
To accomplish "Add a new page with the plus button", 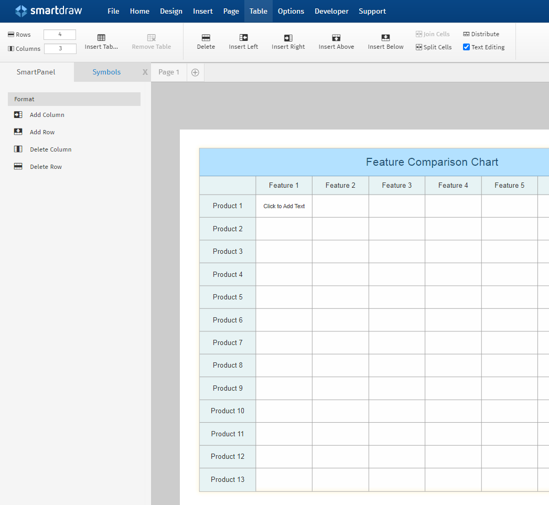I will tap(195, 72).
